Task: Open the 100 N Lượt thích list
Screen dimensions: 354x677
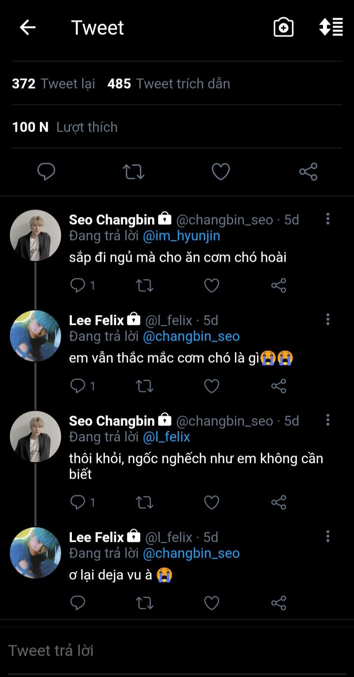Action: coord(64,127)
